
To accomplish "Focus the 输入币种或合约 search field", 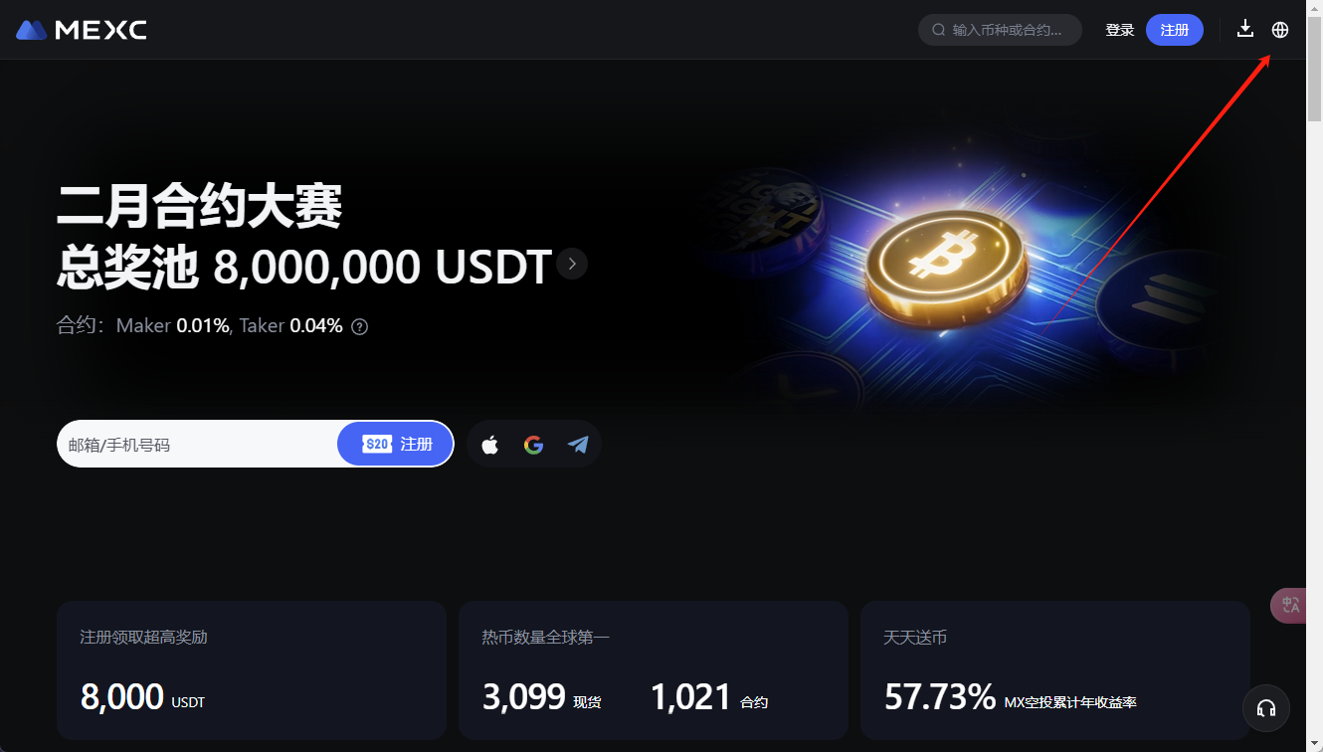I will (1000, 30).
